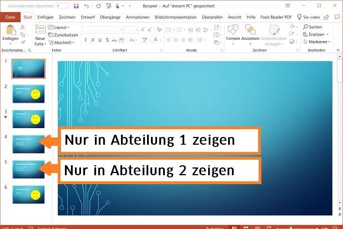Screen dimensions: 343x229
Task: Click the shape outline pen icon
Action: coord(291,34)
